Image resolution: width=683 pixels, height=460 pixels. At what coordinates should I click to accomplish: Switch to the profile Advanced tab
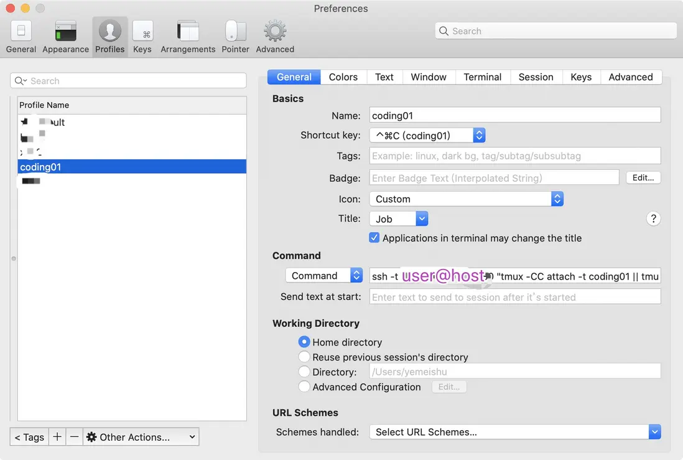click(631, 77)
